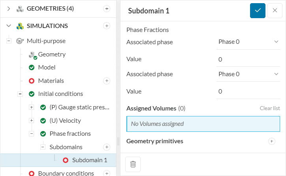The width and height of the screenshot is (286, 176).
Task: Select the No Volumes assigned box
Action: pyautogui.click(x=203, y=124)
